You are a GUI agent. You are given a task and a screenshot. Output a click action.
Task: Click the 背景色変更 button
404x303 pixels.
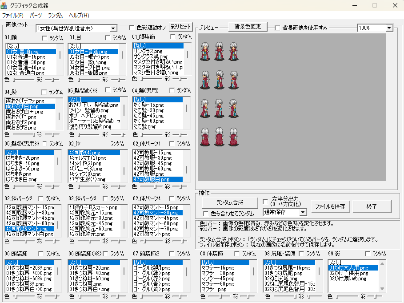coord(248,27)
